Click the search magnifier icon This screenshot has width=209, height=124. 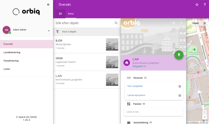[x=116, y=23]
